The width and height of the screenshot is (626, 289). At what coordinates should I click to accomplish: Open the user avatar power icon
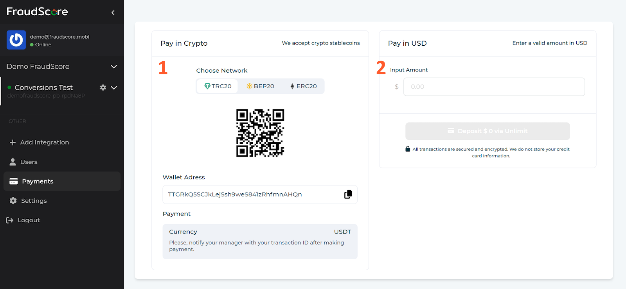(16, 40)
